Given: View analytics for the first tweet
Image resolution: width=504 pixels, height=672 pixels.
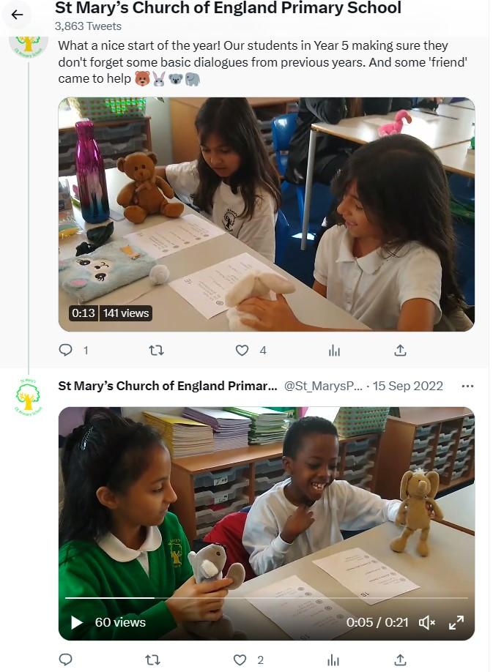Looking at the screenshot, I should [x=334, y=350].
